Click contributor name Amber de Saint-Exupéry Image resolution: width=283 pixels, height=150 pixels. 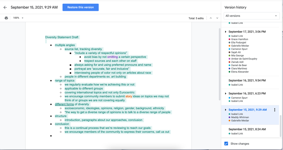(244, 59)
